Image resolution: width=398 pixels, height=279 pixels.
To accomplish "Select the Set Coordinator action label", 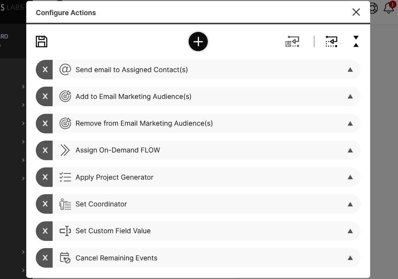I will coord(101,204).
